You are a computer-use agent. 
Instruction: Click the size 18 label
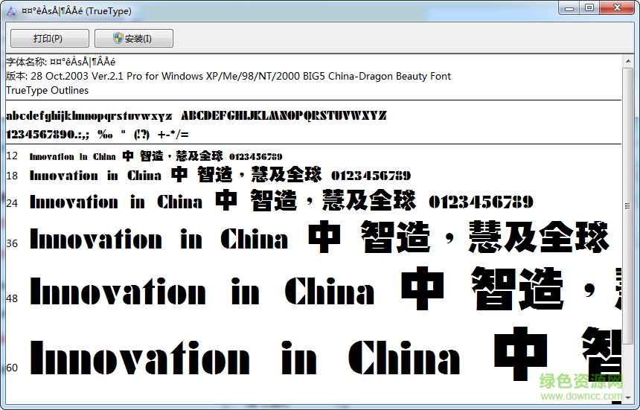click(x=12, y=176)
